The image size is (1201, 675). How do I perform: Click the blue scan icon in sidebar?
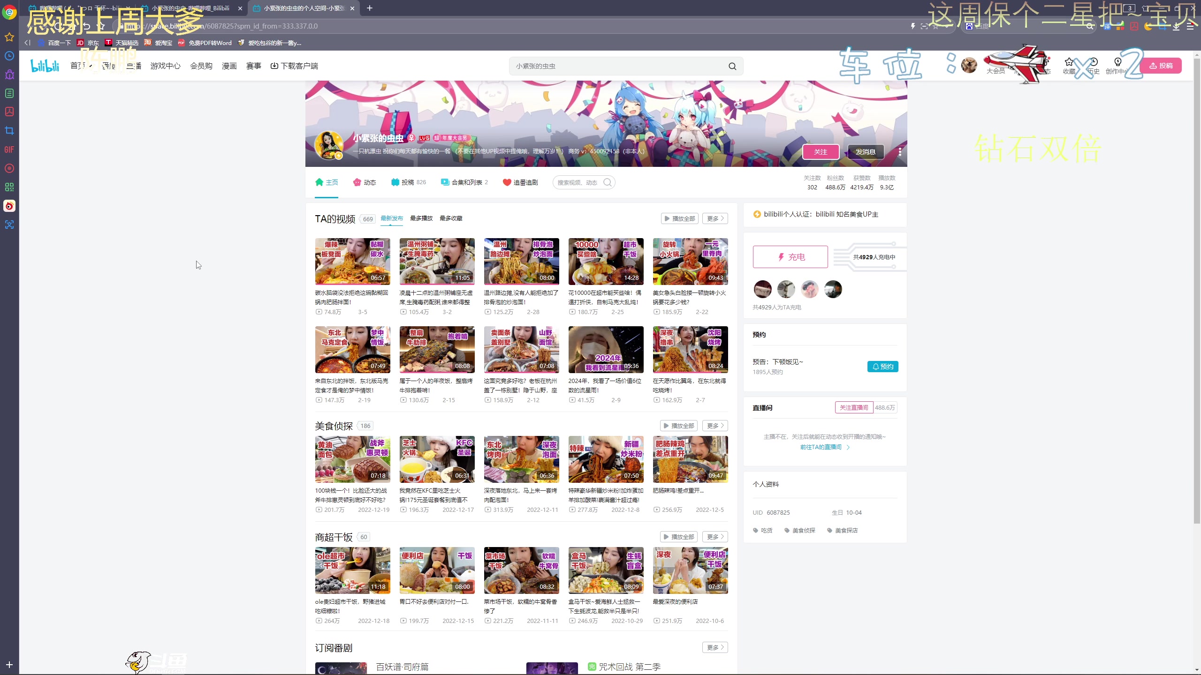9,225
